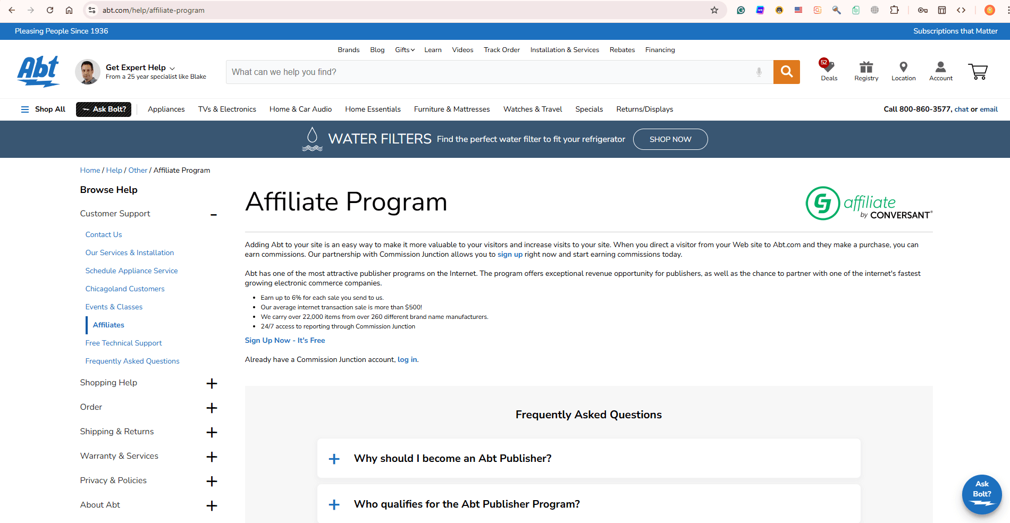Open Furniture & Mattresses category
1010x523 pixels.
point(452,109)
